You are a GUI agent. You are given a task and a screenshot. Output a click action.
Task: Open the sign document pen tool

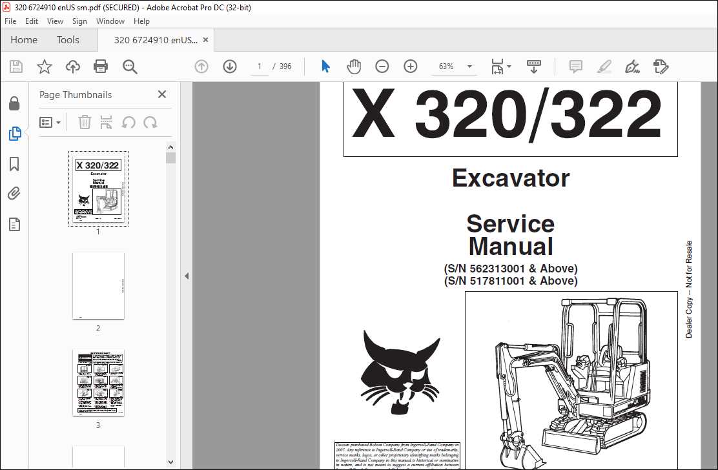coord(632,66)
